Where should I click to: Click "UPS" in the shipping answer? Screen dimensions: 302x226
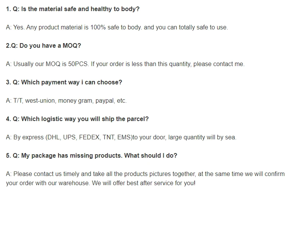pyautogui.click(x=70, y=137)
